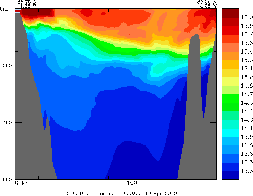Click the 15.6 colorbar label
This screenshot has height=196, width=253.
(x=247, y=43)
